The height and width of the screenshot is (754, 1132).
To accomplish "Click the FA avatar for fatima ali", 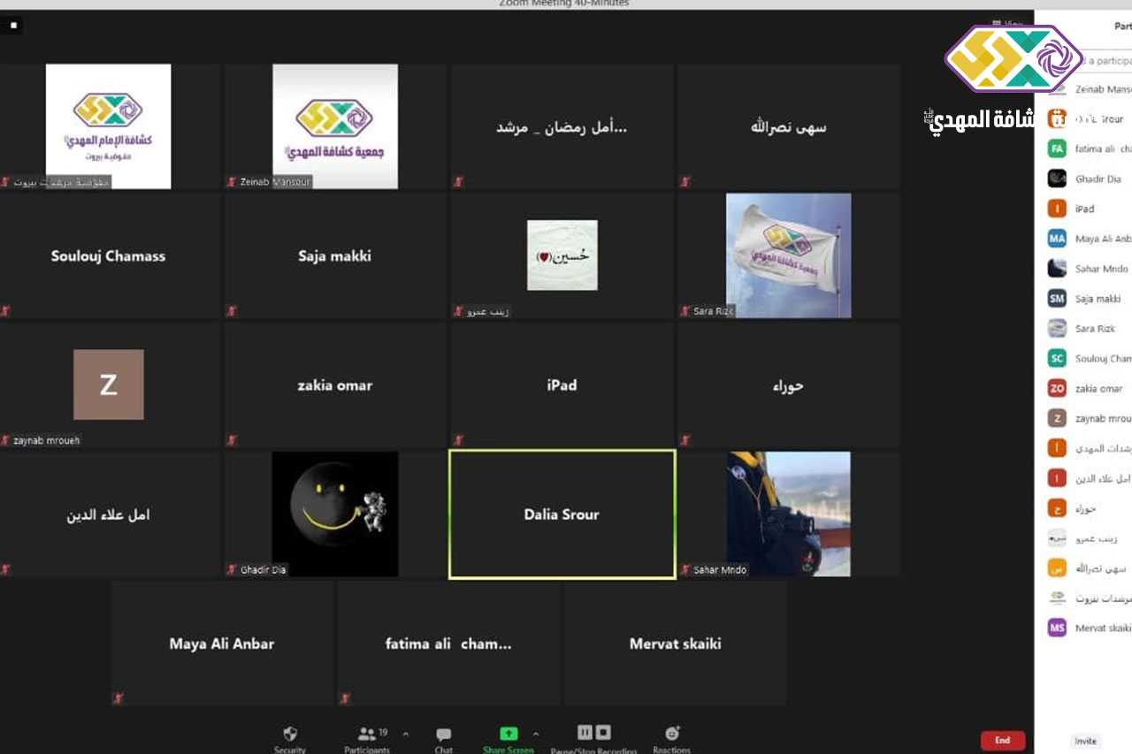I will 1057,149.
